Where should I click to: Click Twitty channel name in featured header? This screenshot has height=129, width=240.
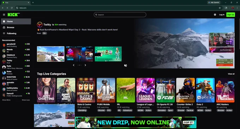(47, 24)
